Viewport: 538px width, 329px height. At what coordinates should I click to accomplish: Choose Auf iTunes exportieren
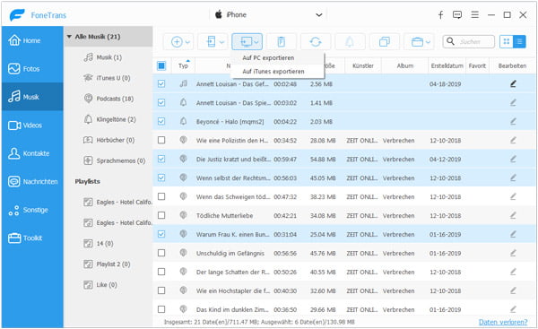tap(273, 72)
